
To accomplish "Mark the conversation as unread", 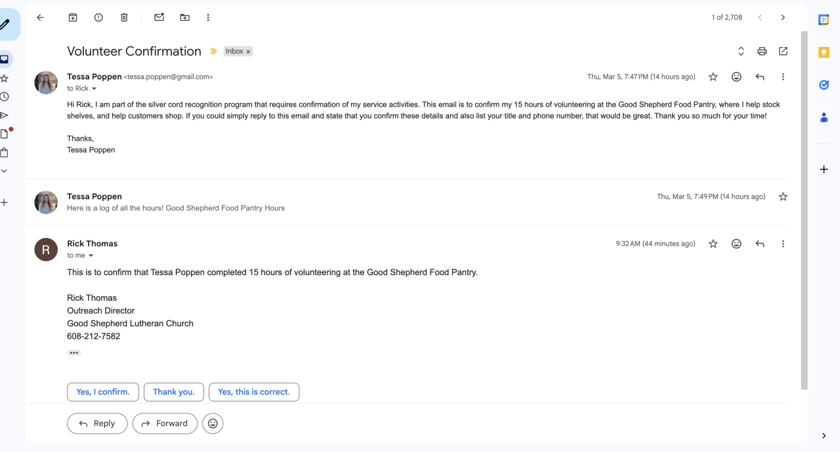I will 159,18.
